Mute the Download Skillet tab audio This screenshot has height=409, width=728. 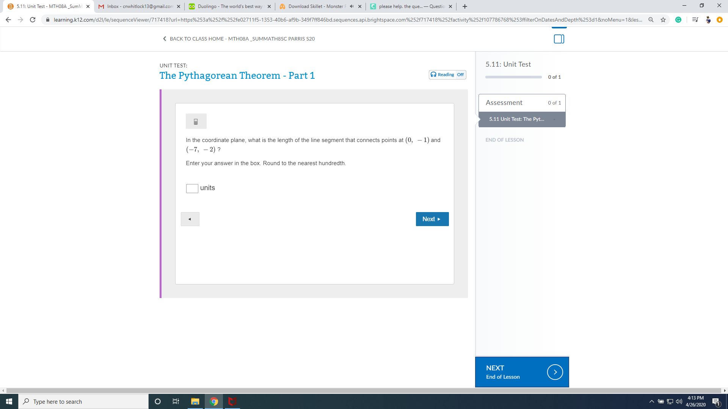pyautogui.click(x=351, y=6)
